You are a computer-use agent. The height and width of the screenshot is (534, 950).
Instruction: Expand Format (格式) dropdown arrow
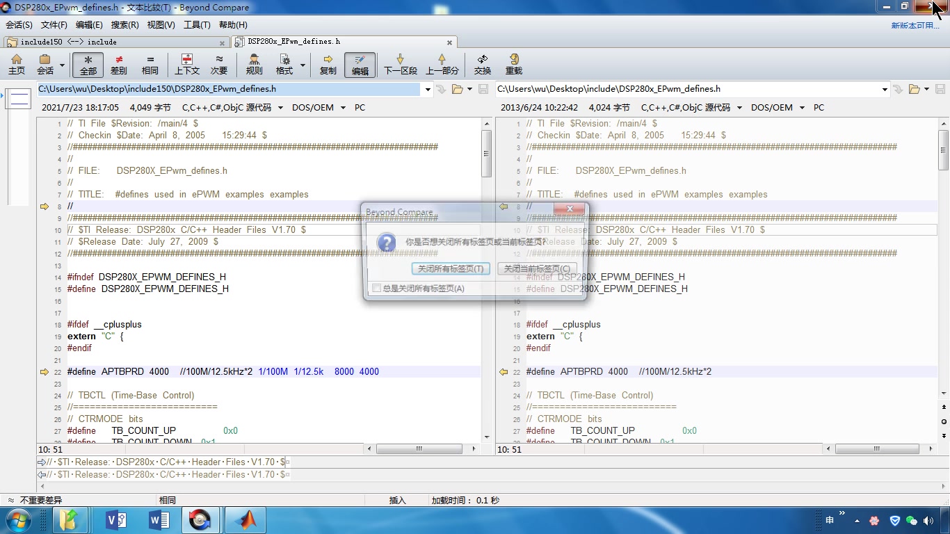pos(303,65)
